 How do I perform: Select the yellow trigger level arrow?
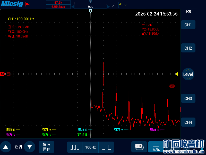(178, 74)
